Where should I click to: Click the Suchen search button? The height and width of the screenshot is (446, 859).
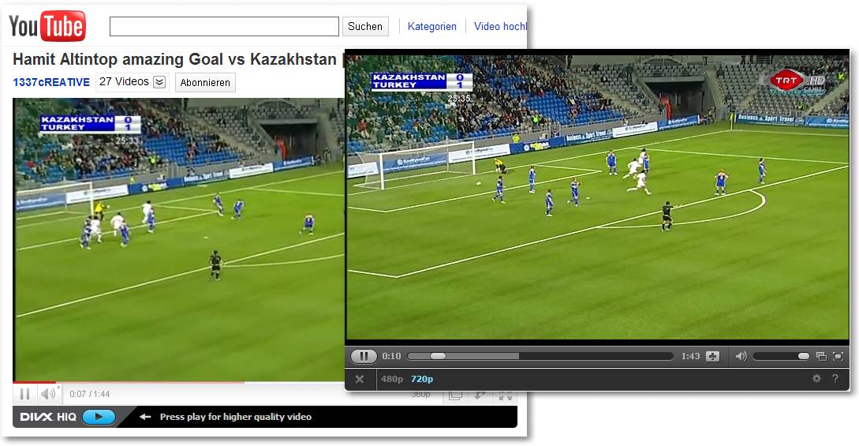tap(365, 26)
